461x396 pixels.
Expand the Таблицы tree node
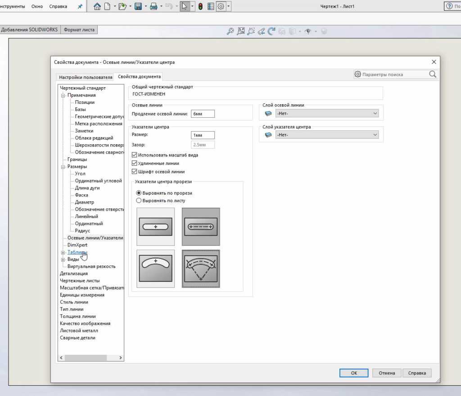click(x=63, y=252)
